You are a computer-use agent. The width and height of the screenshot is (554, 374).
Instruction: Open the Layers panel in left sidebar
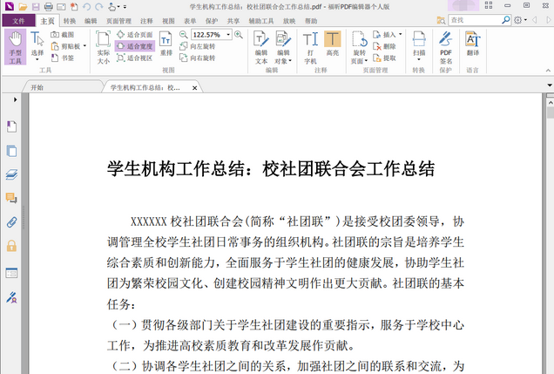pos(11,174)
